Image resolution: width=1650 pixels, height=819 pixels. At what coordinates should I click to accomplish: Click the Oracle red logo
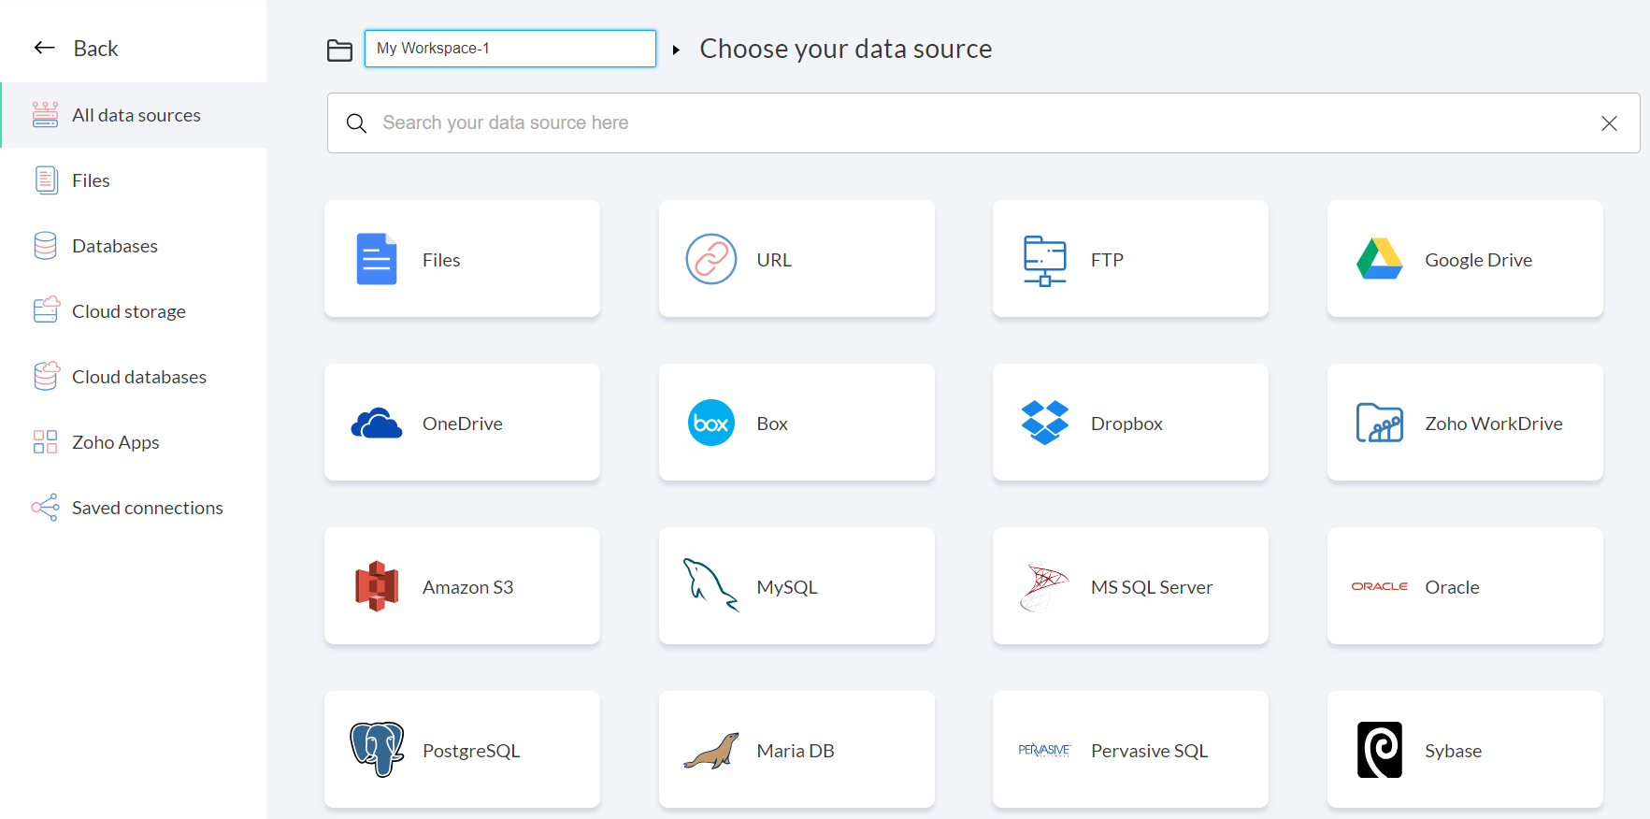(x=1380, y=586)
